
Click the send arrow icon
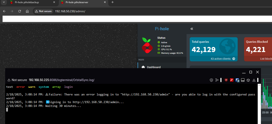point(217,80)
